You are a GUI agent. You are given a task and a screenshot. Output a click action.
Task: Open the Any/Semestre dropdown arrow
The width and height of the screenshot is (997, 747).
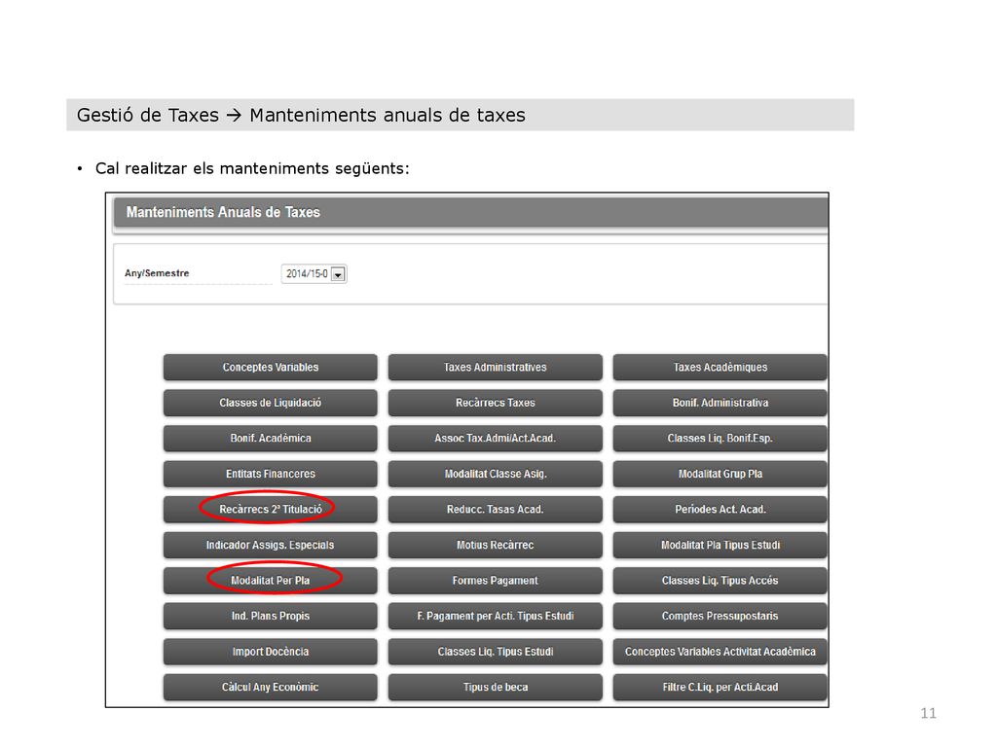[338, 274]
